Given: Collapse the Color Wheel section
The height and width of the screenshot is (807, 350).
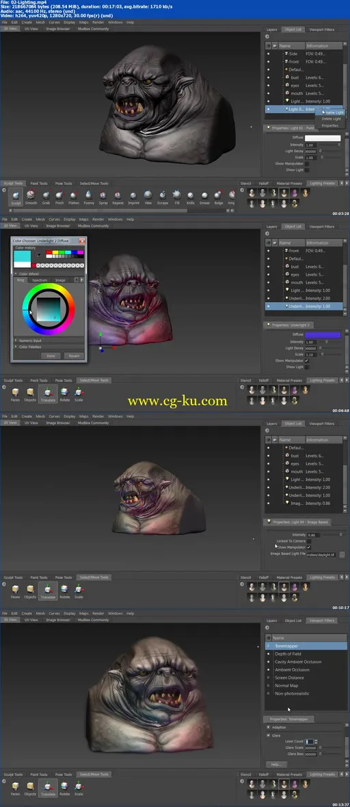Looking at the screenshot, I should (16, 274).
